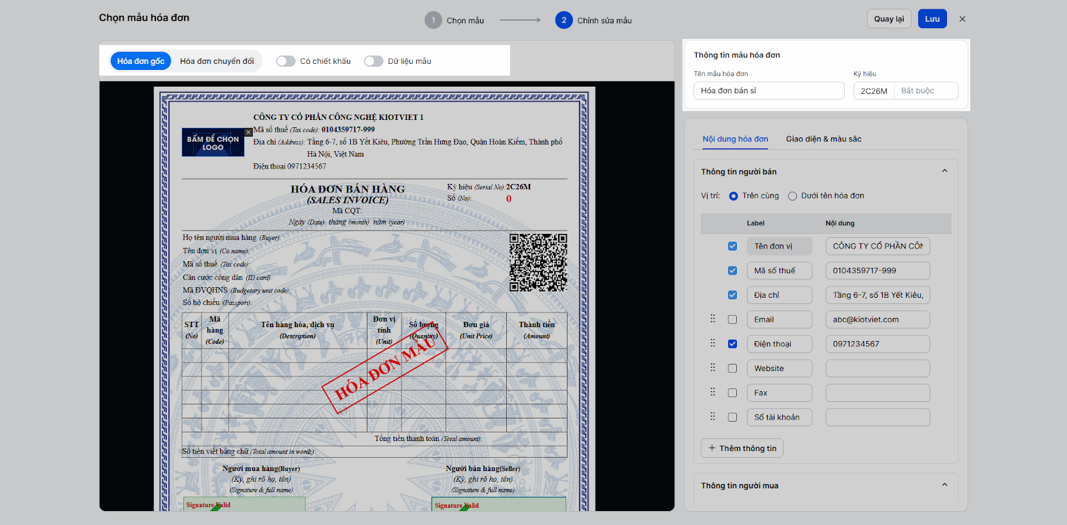Edit the Mã số thuế label field
Viewport: 1067px width, 525px height.
point(780,270)
